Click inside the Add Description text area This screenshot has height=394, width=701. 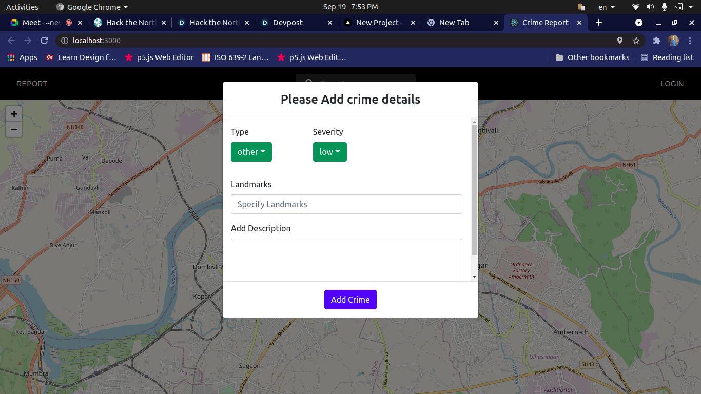(346, 260)
